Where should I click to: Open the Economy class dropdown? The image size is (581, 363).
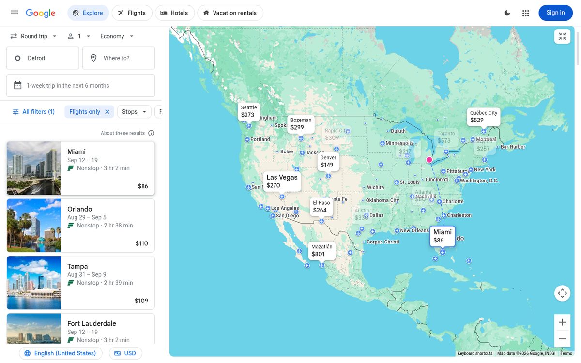tap(117, 36)
